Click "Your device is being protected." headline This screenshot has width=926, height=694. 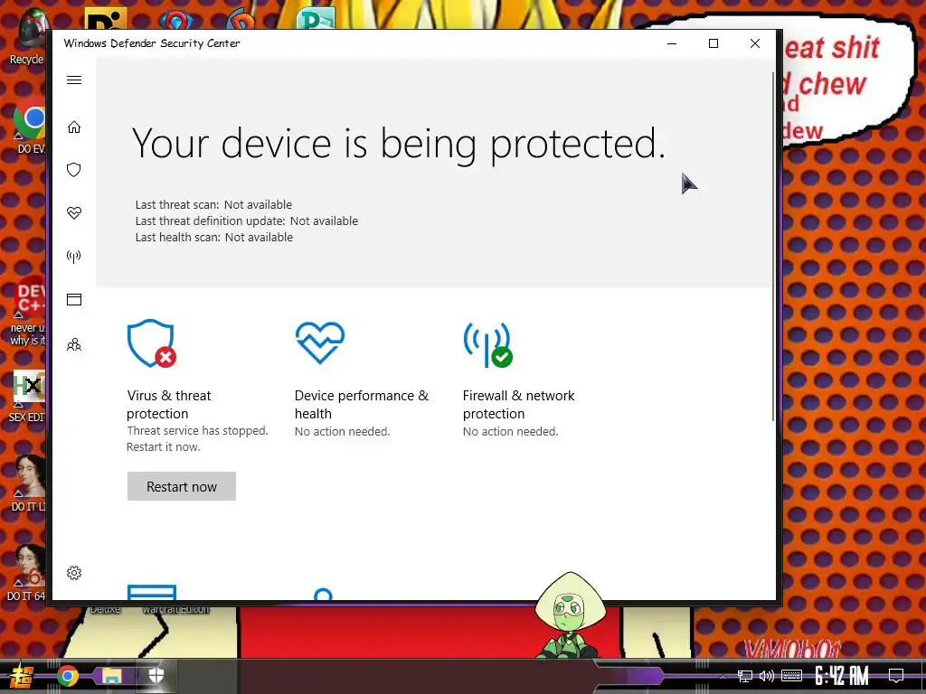coord(399,144)
